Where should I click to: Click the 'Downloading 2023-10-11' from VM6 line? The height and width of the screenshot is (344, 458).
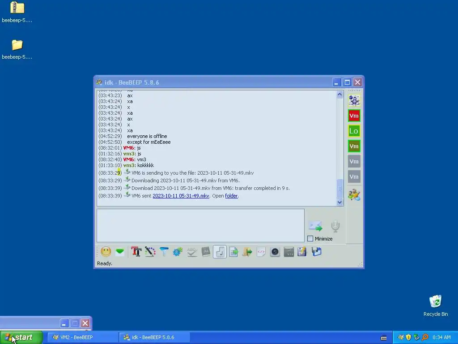(186, 181)
